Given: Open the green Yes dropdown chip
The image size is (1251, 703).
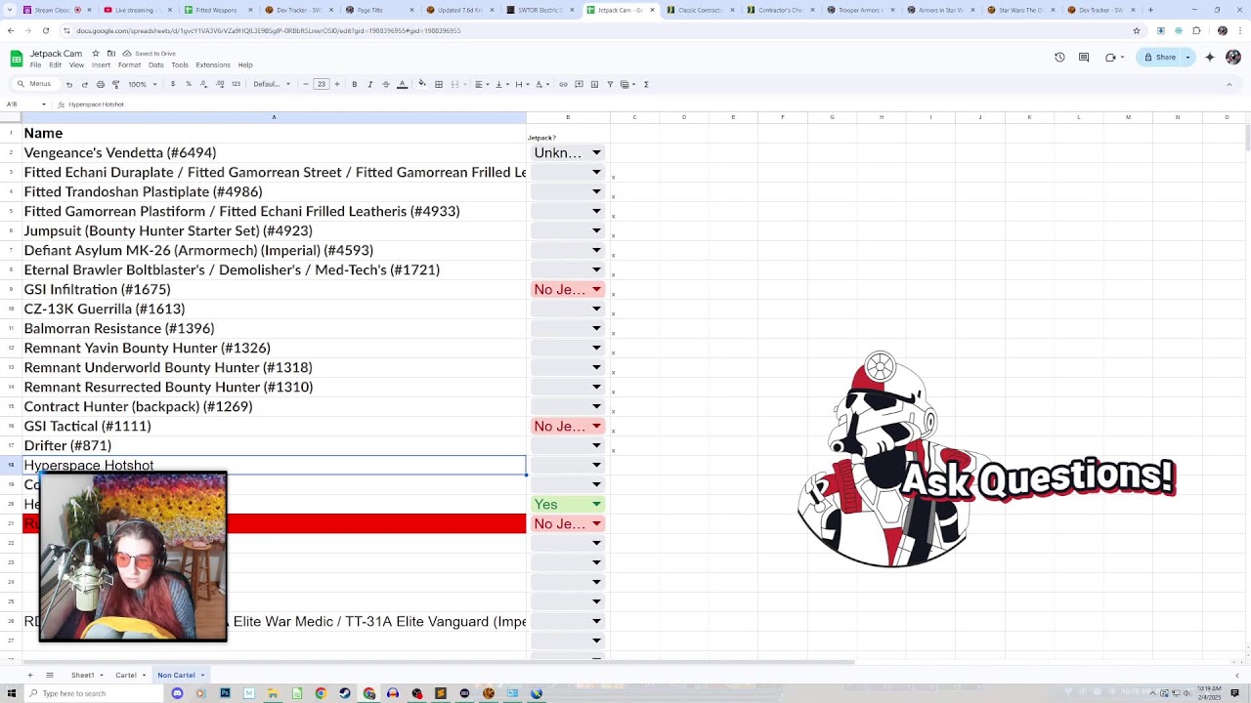Looking at the screenshot, I should point(568,504).
